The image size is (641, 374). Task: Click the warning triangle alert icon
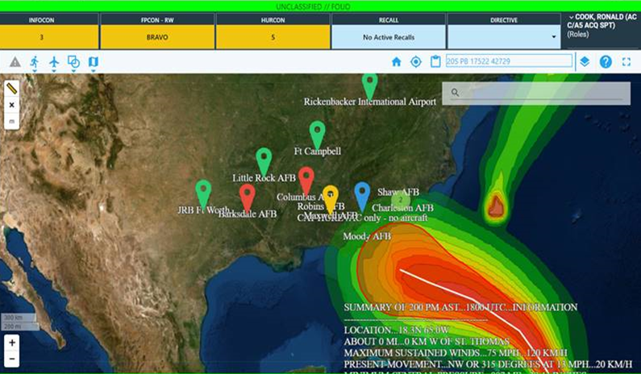tap(15, 62)
